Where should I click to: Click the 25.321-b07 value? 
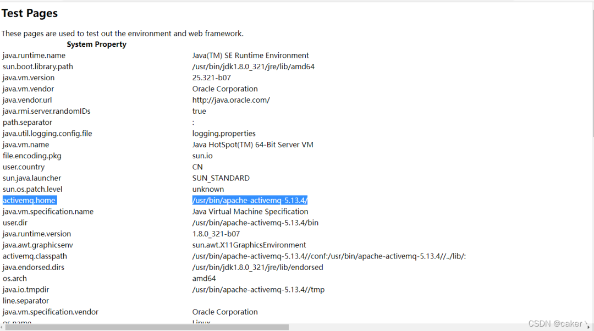tap(211, 78)
